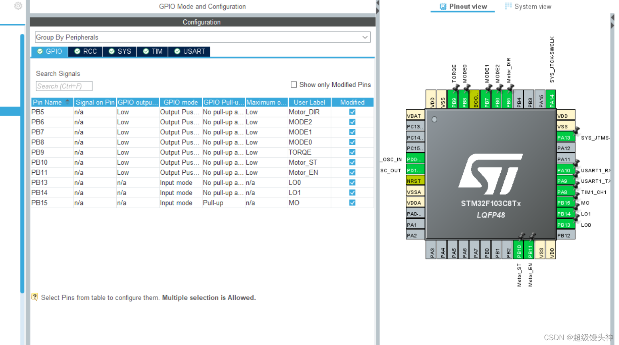The height and width of the screenshot is (345, 619).
Task: Click the Search Signals input field
Action: click(64, 86)
